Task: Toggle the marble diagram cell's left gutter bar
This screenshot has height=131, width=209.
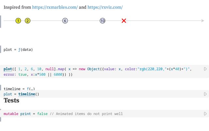Action: pos(1,21)
